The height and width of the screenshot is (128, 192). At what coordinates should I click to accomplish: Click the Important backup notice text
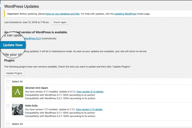79,14
